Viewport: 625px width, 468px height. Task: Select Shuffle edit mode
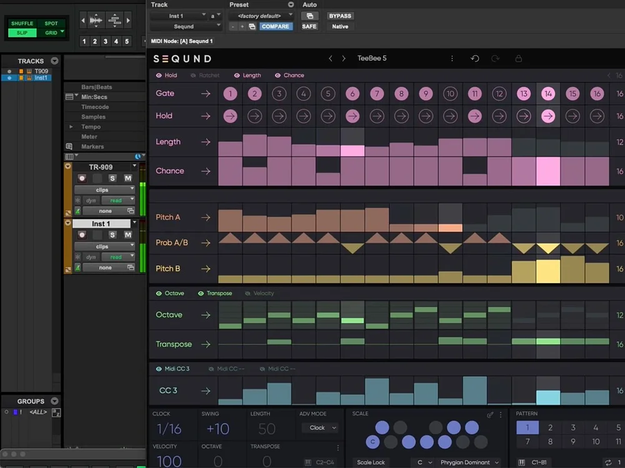[x=22, y=24]
